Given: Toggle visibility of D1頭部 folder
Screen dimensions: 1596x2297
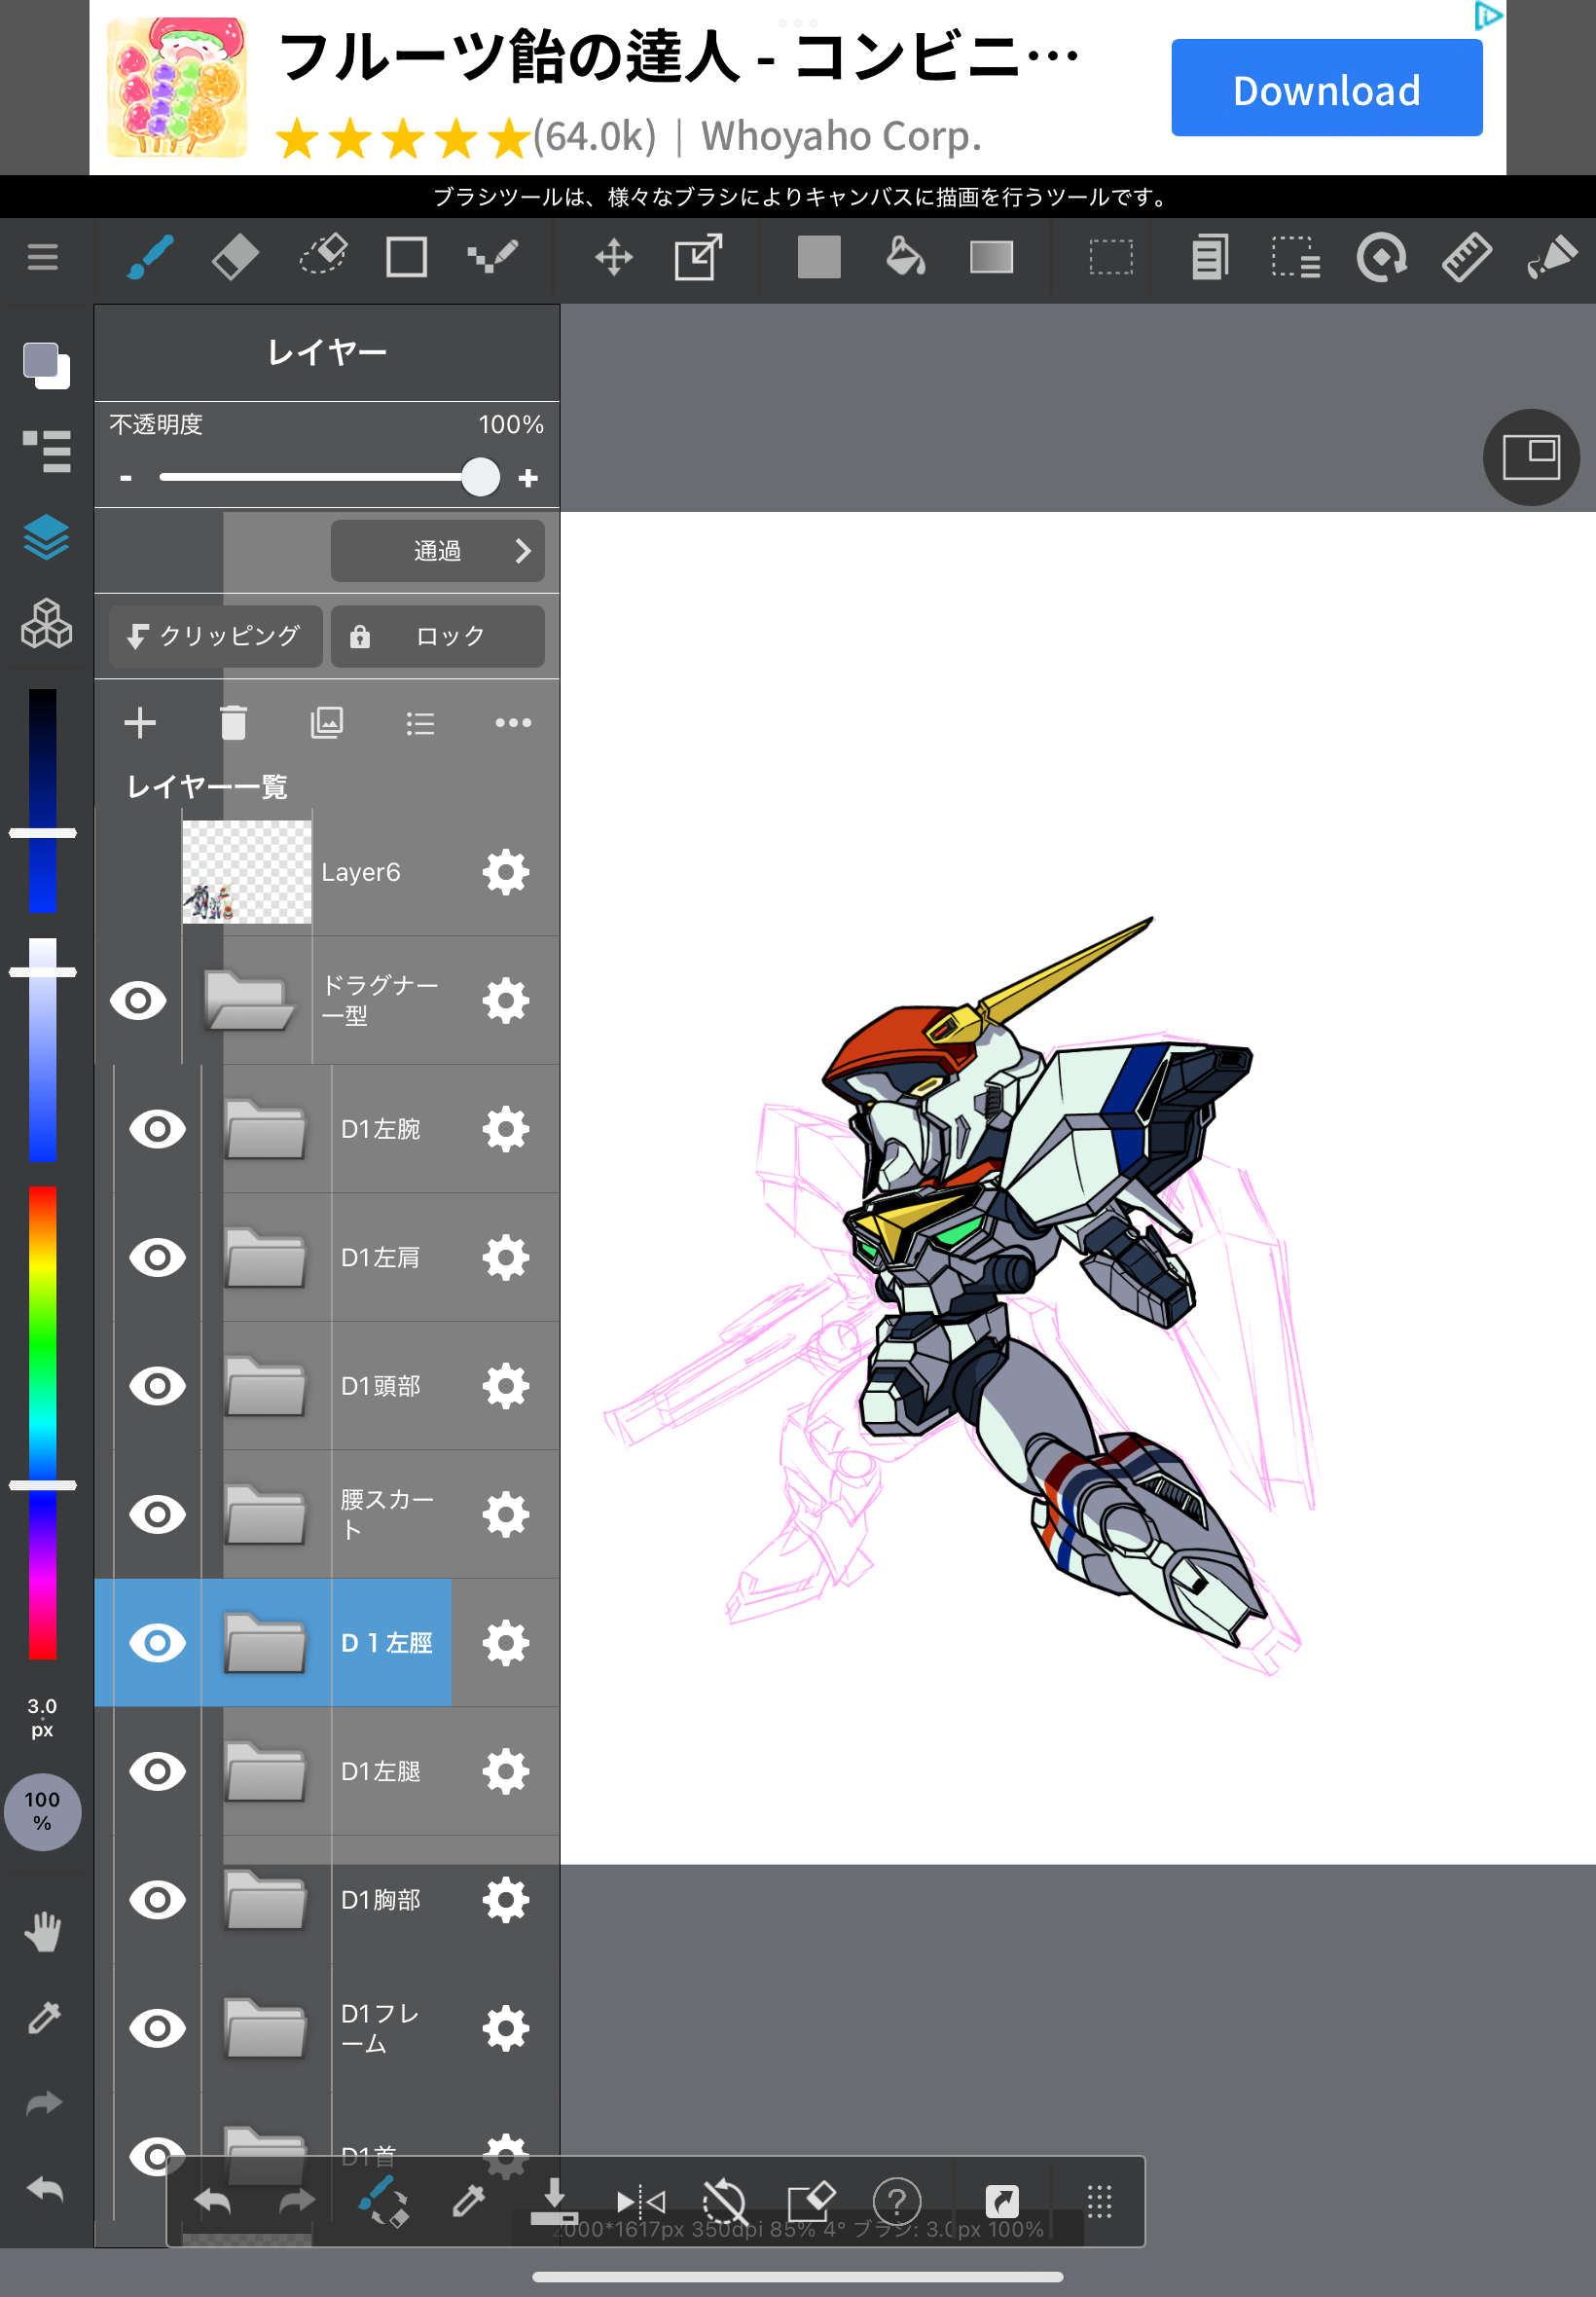Looking at the screenshot, I should tap(157, 1386).
